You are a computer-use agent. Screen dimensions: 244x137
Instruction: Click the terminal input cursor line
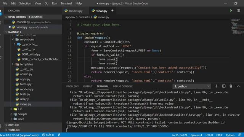[67, 130]
